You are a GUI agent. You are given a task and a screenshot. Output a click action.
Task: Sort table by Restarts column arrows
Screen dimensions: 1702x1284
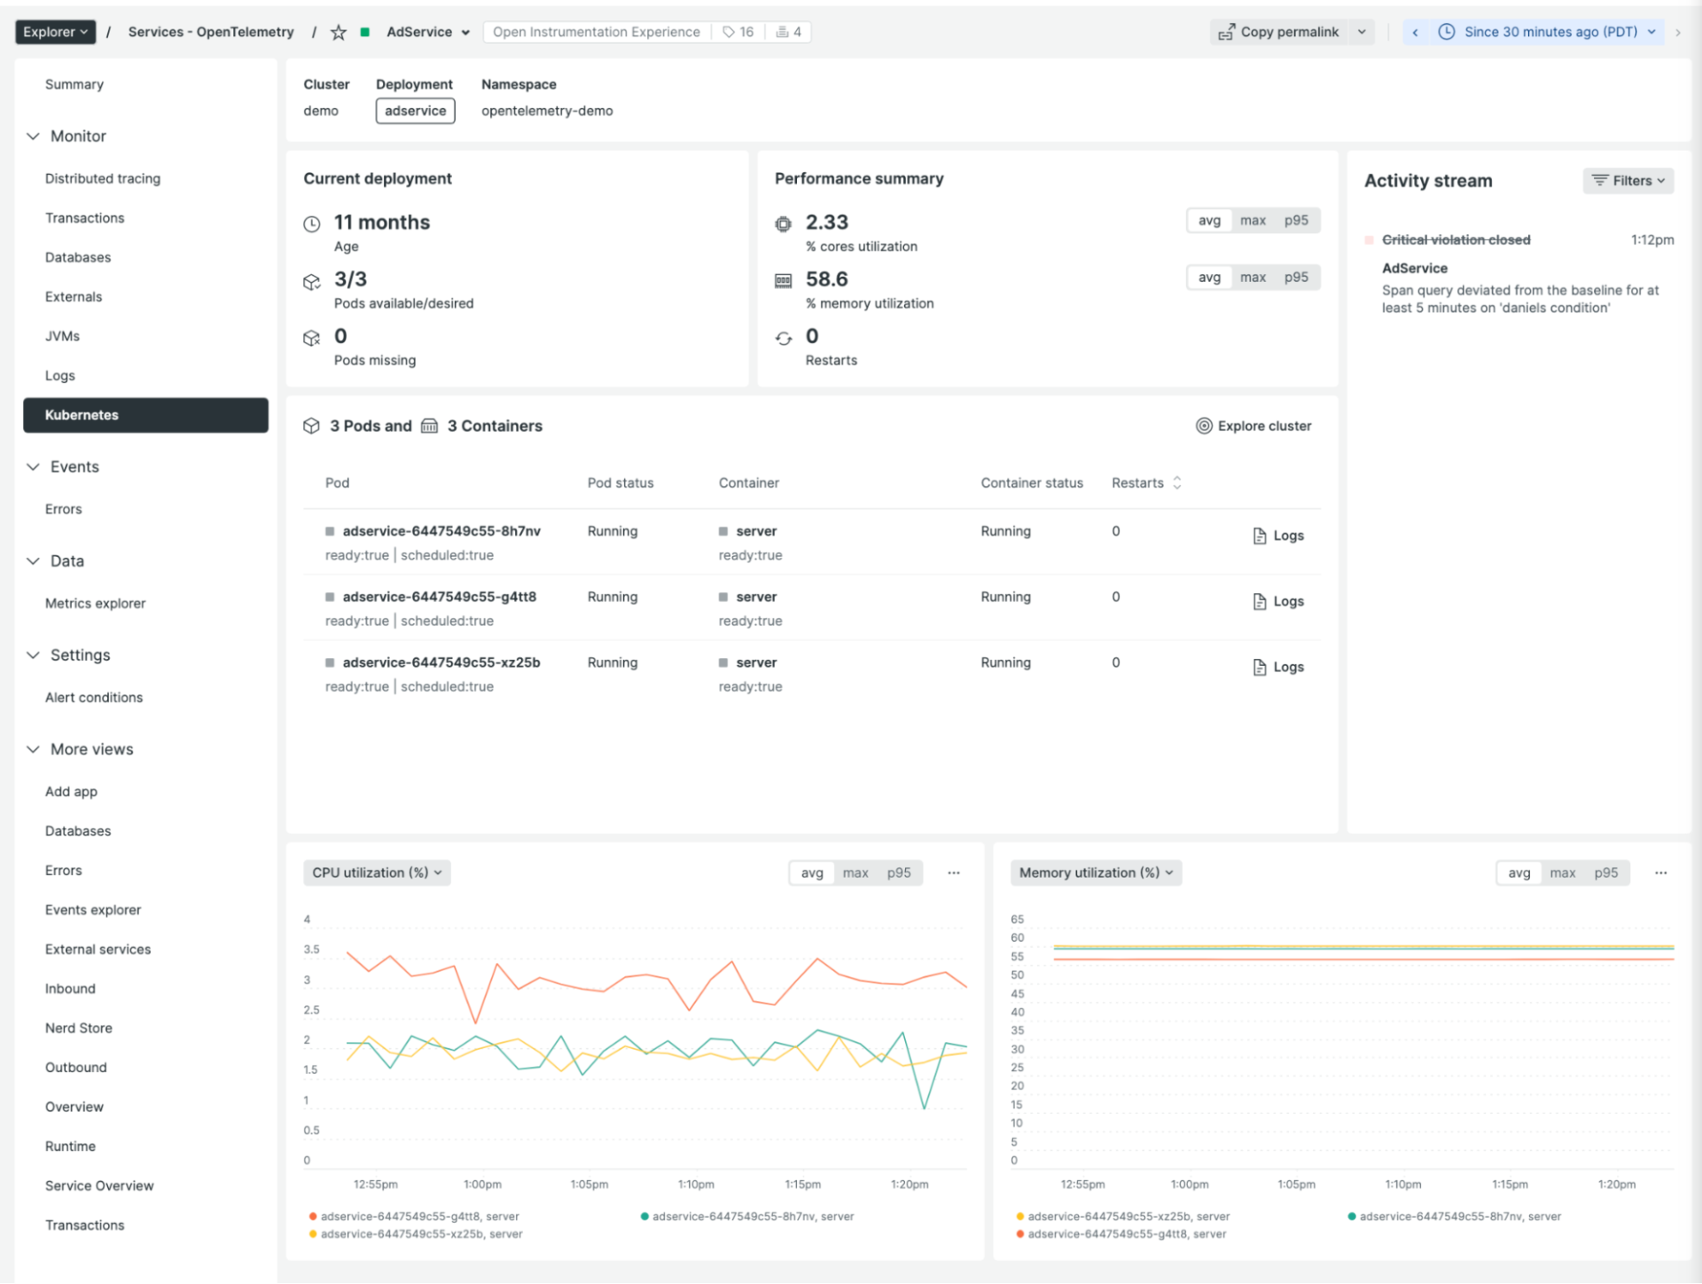pos(1177,482)
